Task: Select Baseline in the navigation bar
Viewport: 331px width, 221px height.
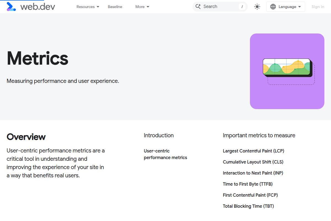Action: coord(115,7)
